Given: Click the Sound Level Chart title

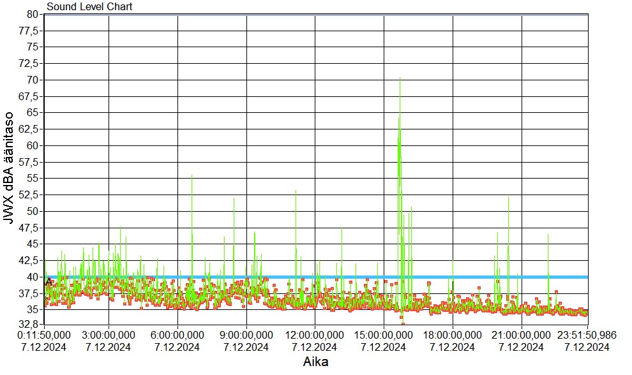Looking at the screenshot, I should point(89,7).
